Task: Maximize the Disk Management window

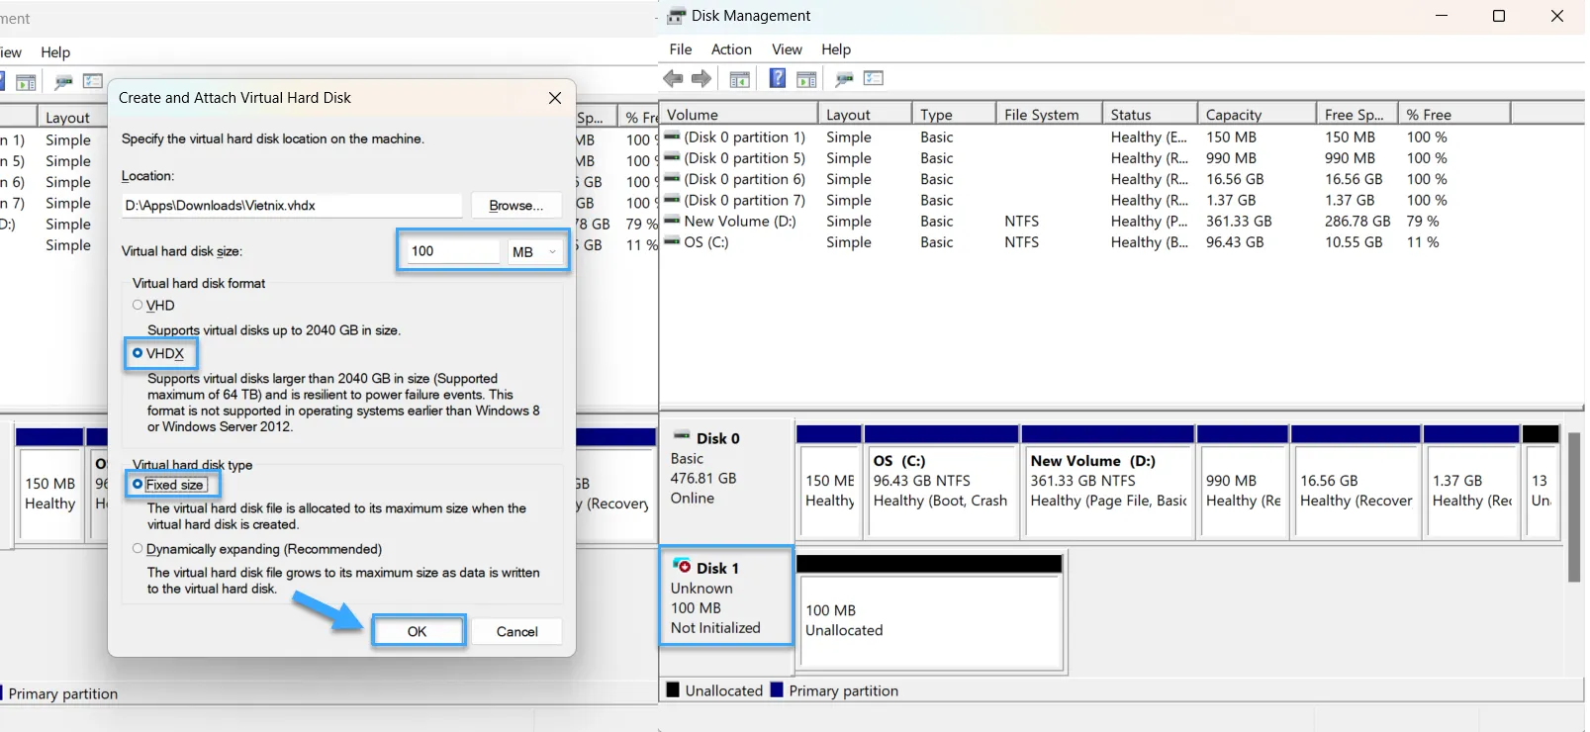Action: click(x=1499, y=16)
